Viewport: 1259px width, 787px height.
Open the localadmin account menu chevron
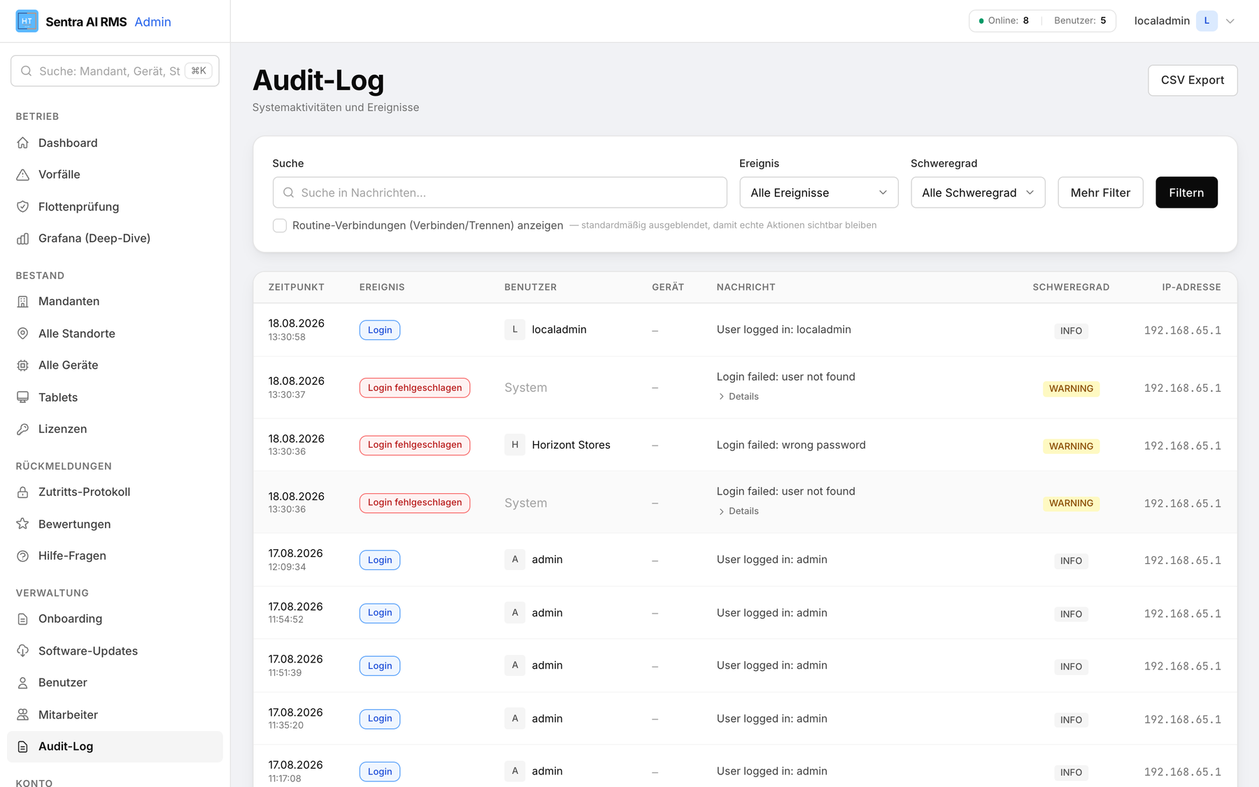coord(1230,21)
